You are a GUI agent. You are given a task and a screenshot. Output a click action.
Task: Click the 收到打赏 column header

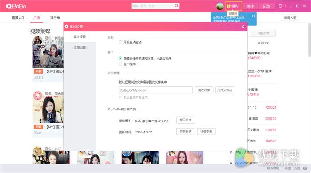pos(263,43)
